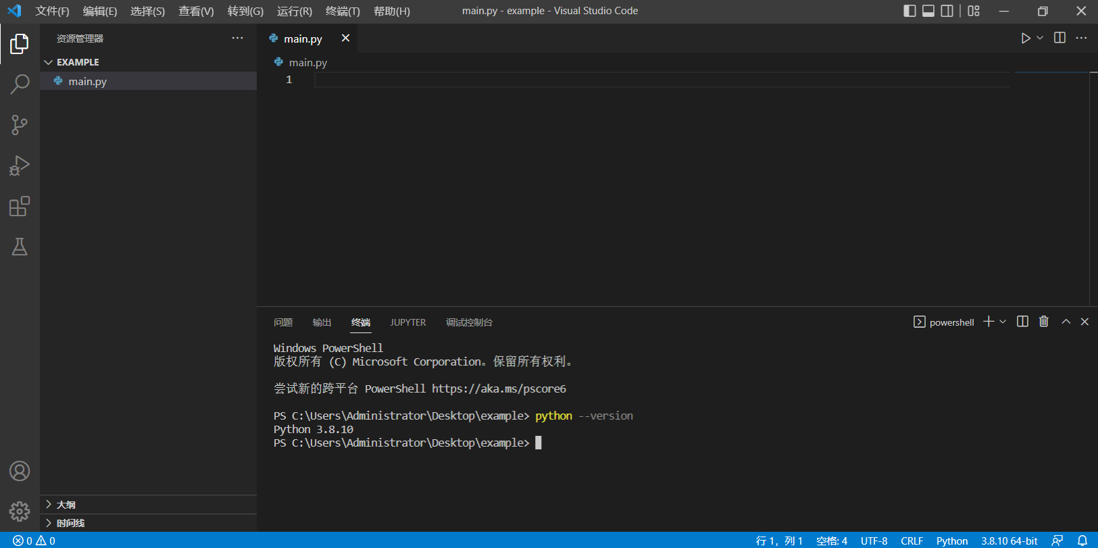Open the Manage gear settings icon
The image size is (1098, 548).
(20, 512)
